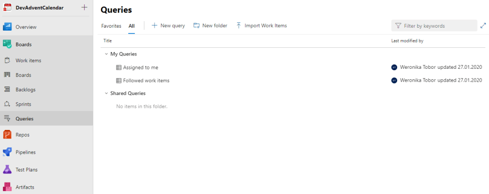Toggle full screen mode icon
The image size is (489, 194).
coord(483,26)
